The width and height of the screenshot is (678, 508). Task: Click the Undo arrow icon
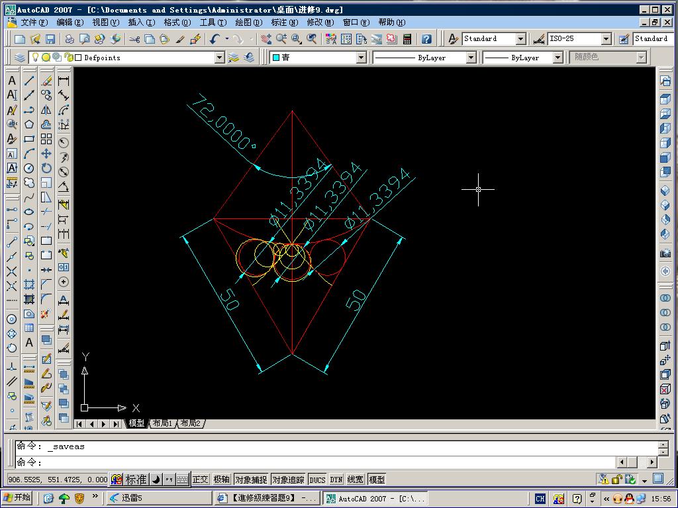pos(215,39)
